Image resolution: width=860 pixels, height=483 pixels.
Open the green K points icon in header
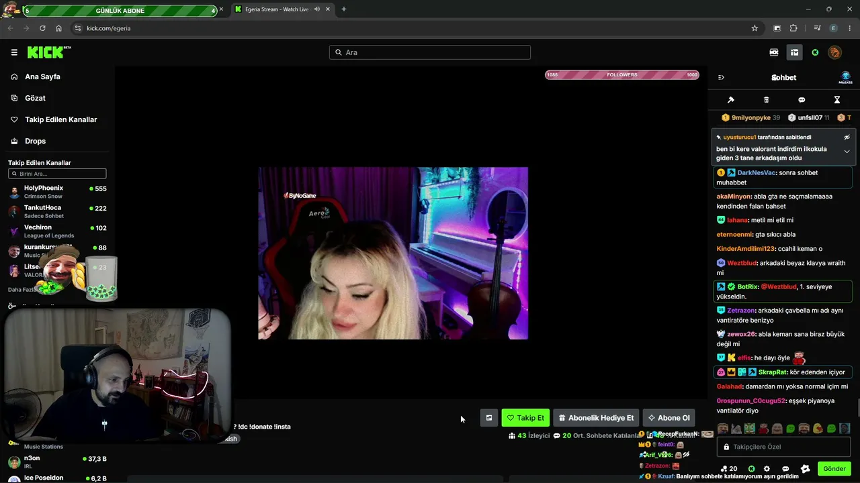click(x=815, y=52)
